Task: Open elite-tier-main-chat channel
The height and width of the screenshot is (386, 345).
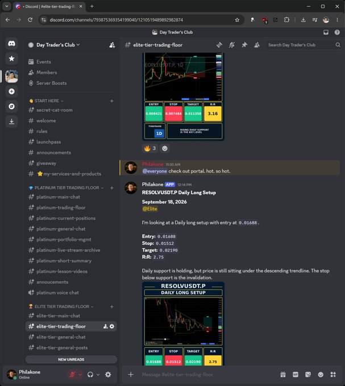Action: click(x=71, y=316)
